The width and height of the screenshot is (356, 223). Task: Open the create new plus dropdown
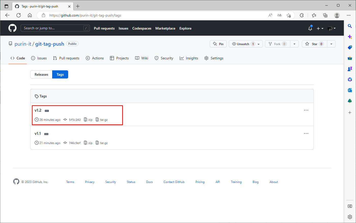[320, 28]
